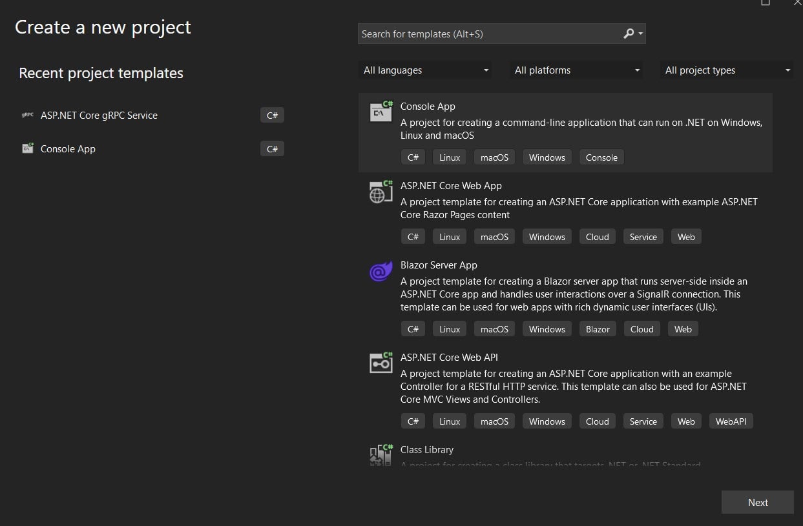
Task: Click Web tag under ASP.NET Core Web API
Action: (686, 421)
